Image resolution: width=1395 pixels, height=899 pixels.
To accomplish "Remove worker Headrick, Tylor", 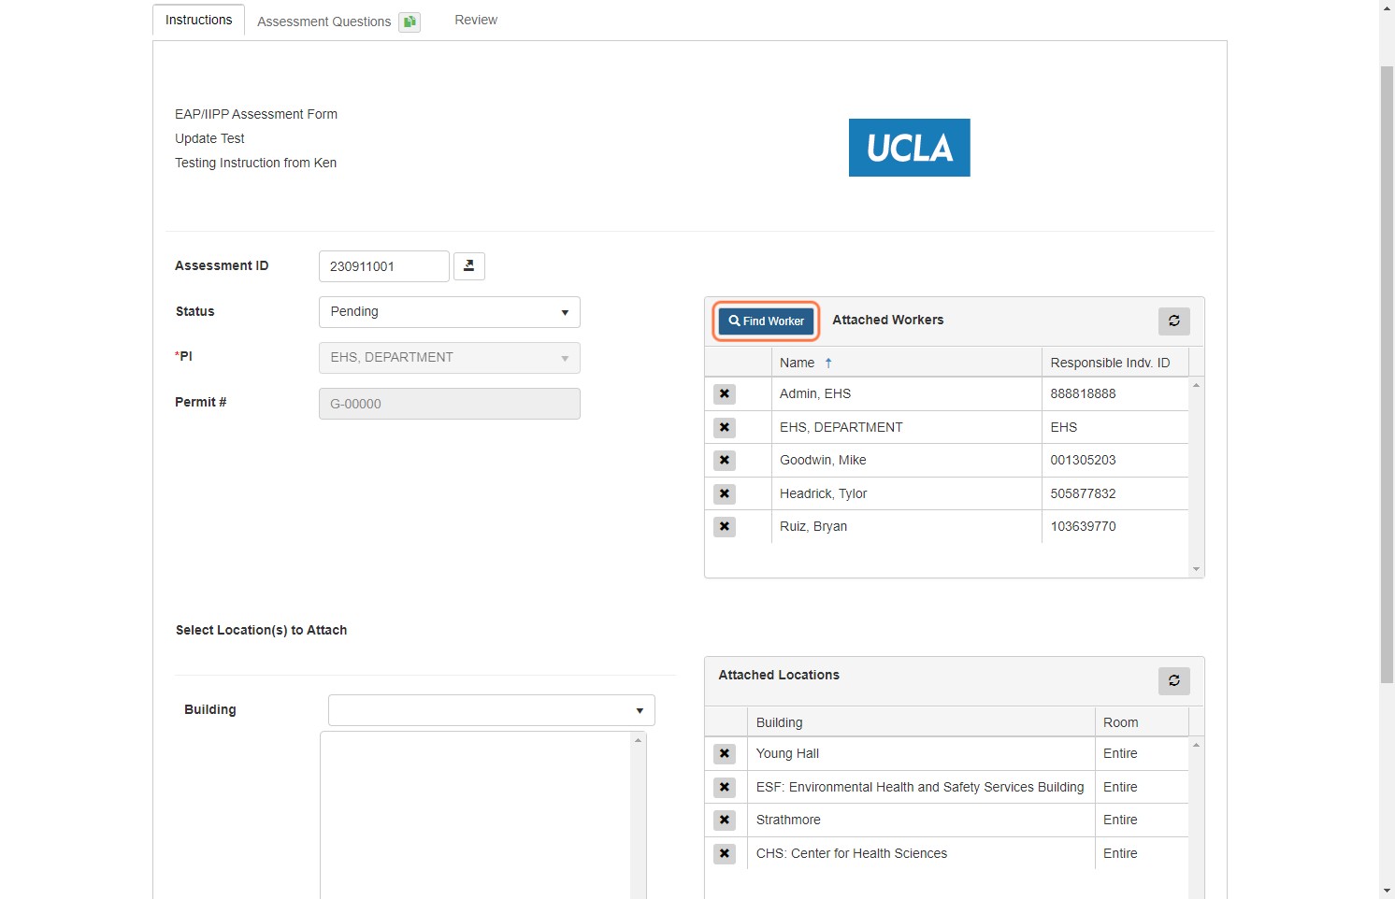I will pos(725,494).
